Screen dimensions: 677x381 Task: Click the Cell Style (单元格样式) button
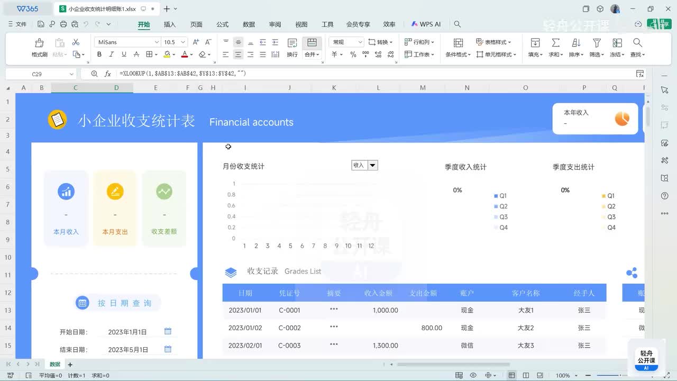coord(496,55)
